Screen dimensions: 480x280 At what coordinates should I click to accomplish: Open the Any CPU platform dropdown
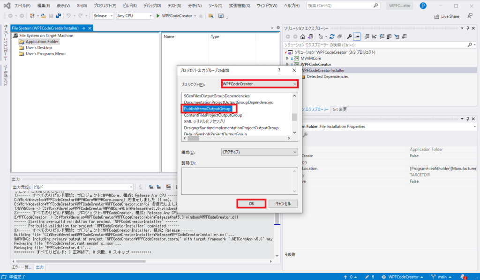click(x=135, y=16)
